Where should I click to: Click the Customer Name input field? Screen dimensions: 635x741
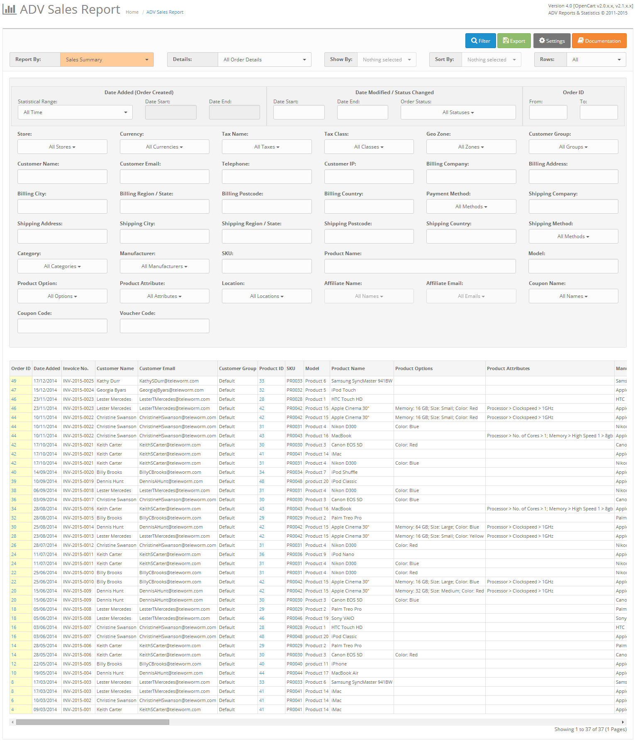pos(62,176)
